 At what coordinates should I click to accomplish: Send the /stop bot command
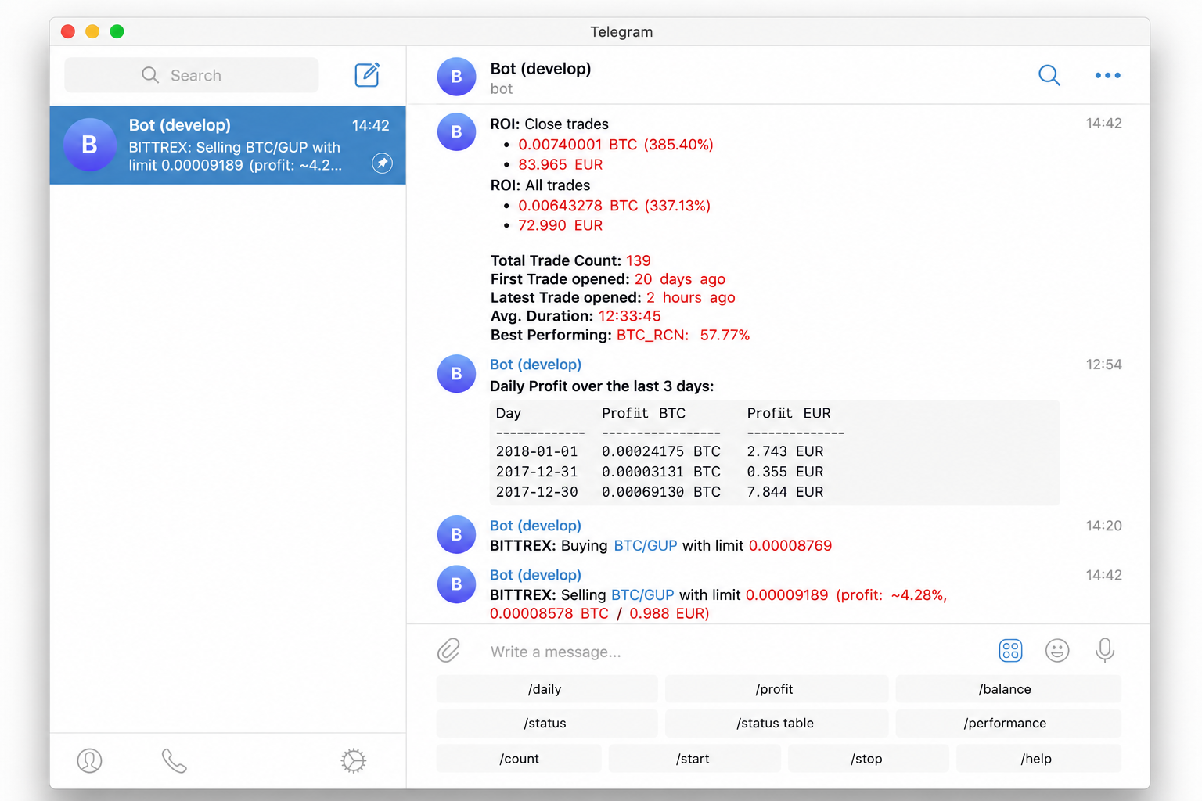(868, 759)
